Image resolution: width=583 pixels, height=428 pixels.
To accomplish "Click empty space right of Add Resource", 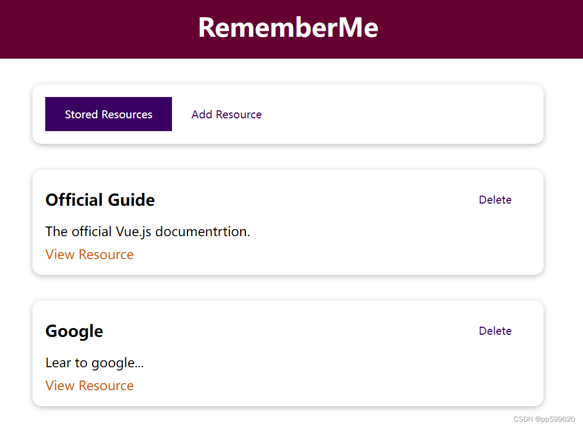I will click(401, 114).
